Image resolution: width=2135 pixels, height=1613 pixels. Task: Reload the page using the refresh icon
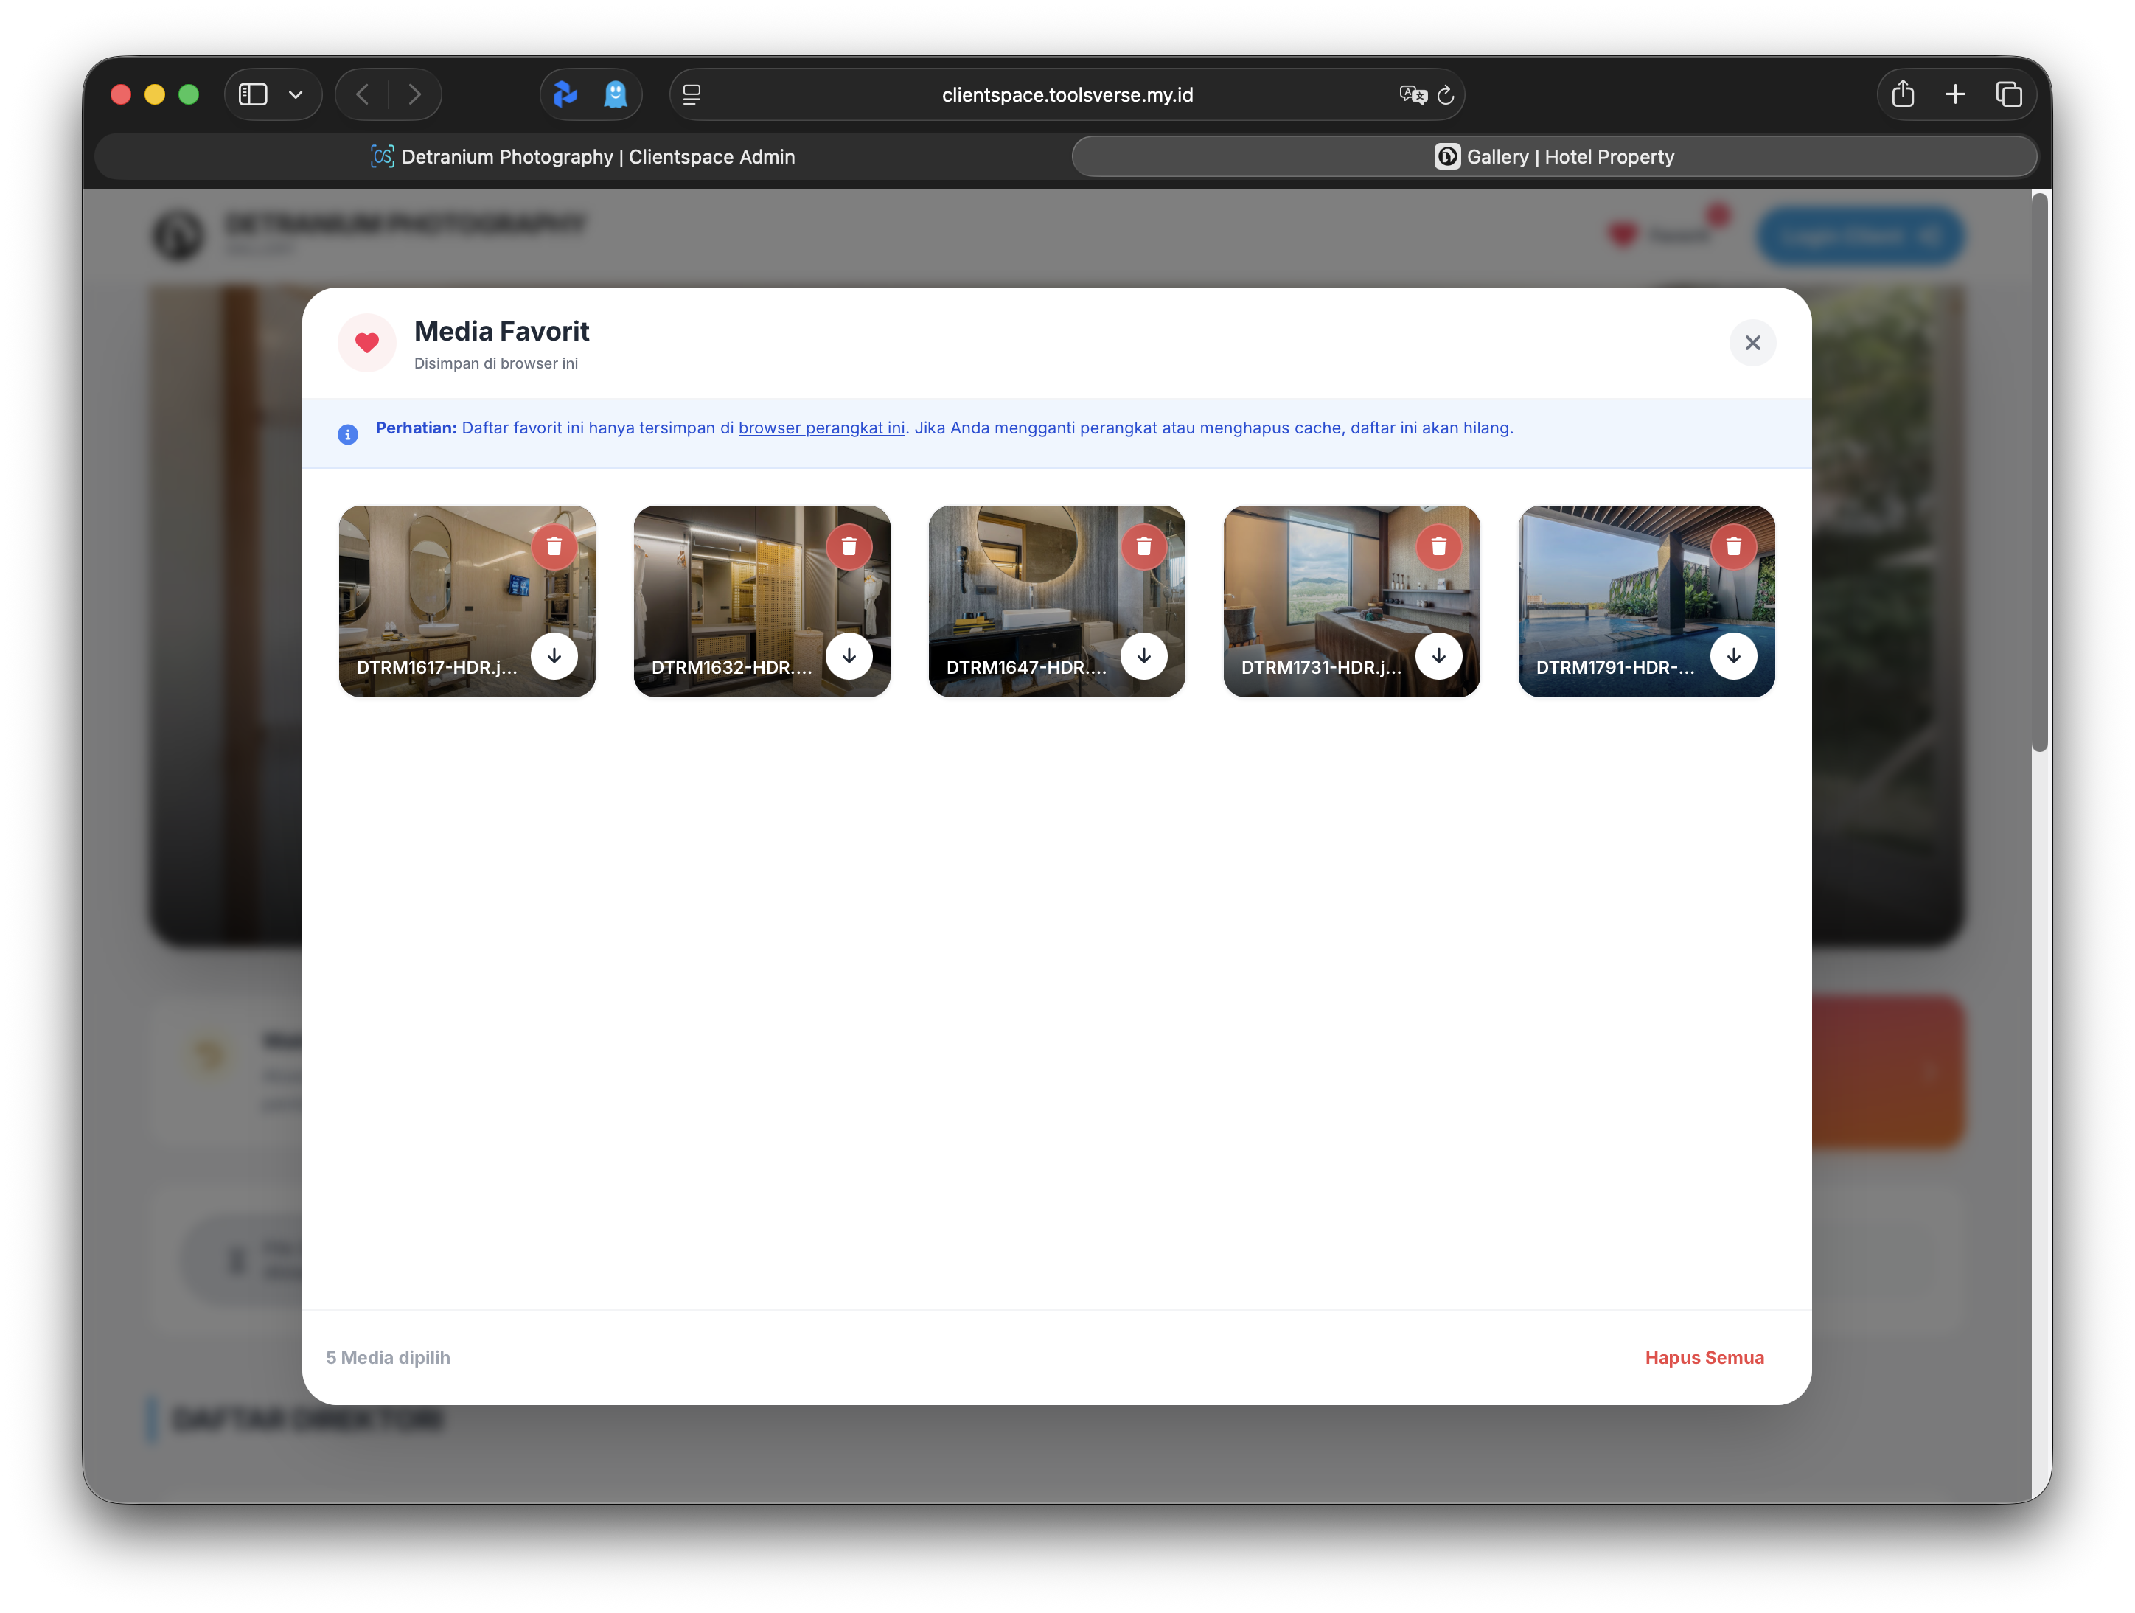tap(1445, 94)
